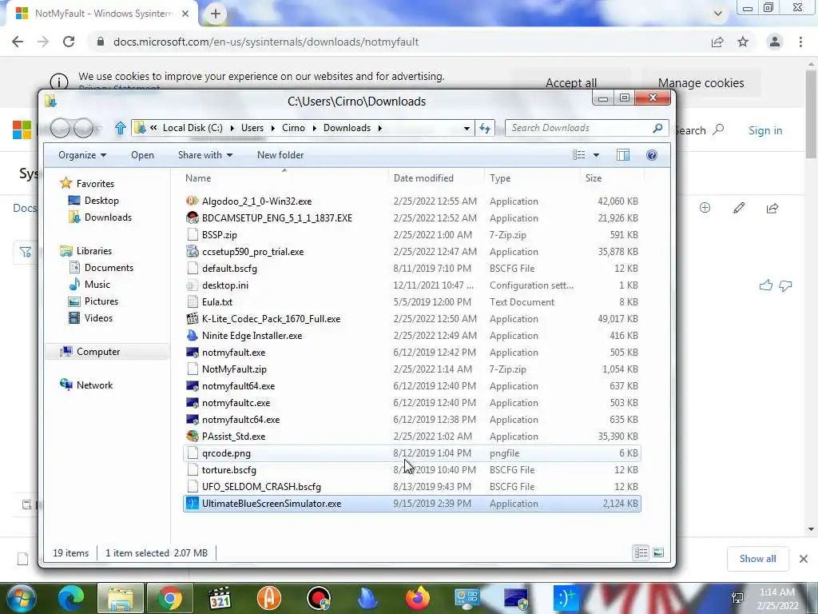
Task: Click Open in Explorer toolbar
Action: [142, 155]
